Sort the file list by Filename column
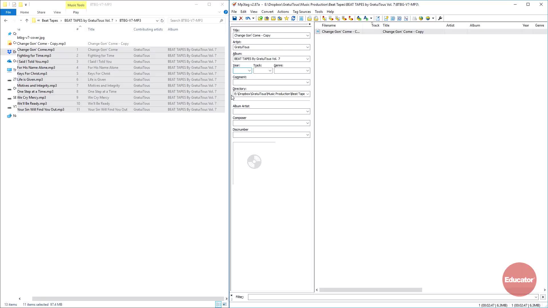This screenshot has height=308, width=548. pos(329,25)
